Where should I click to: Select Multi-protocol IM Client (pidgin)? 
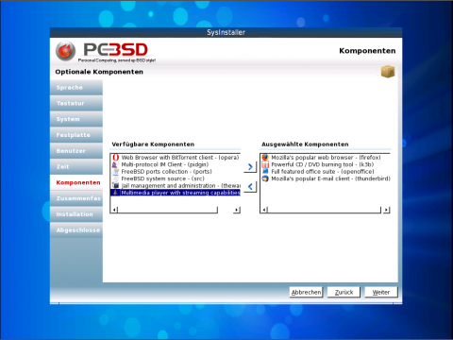[176, 164]
